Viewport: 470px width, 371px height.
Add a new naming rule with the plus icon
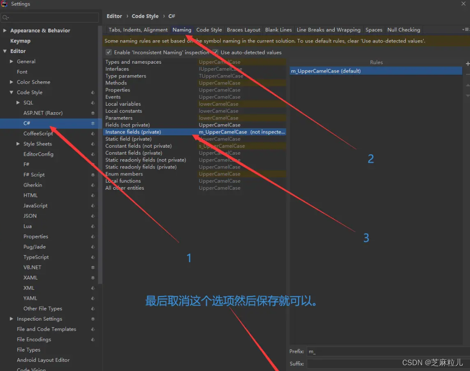click(467, 63)
